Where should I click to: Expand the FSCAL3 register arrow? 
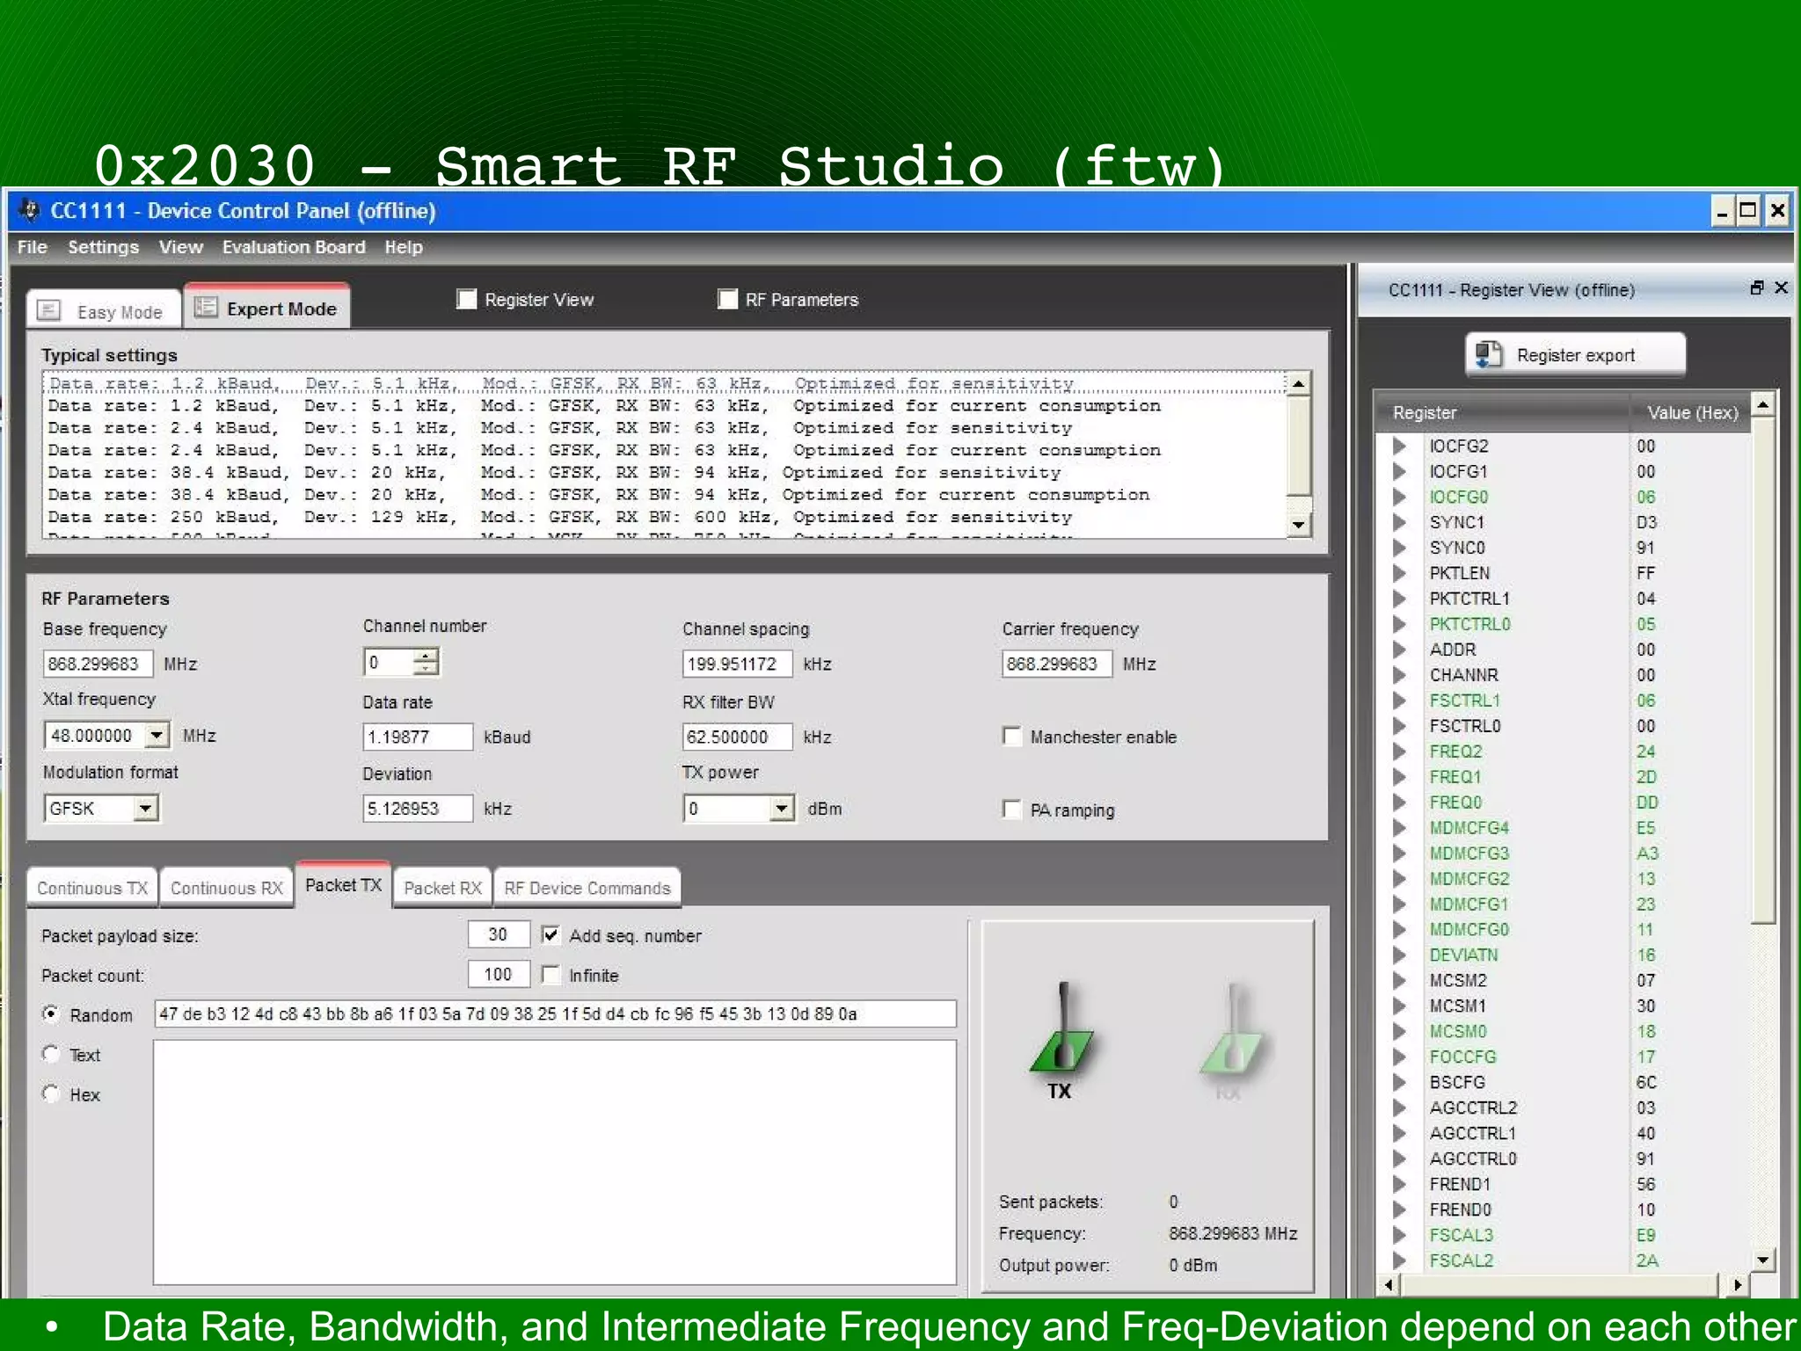tap(1398, 1235)
